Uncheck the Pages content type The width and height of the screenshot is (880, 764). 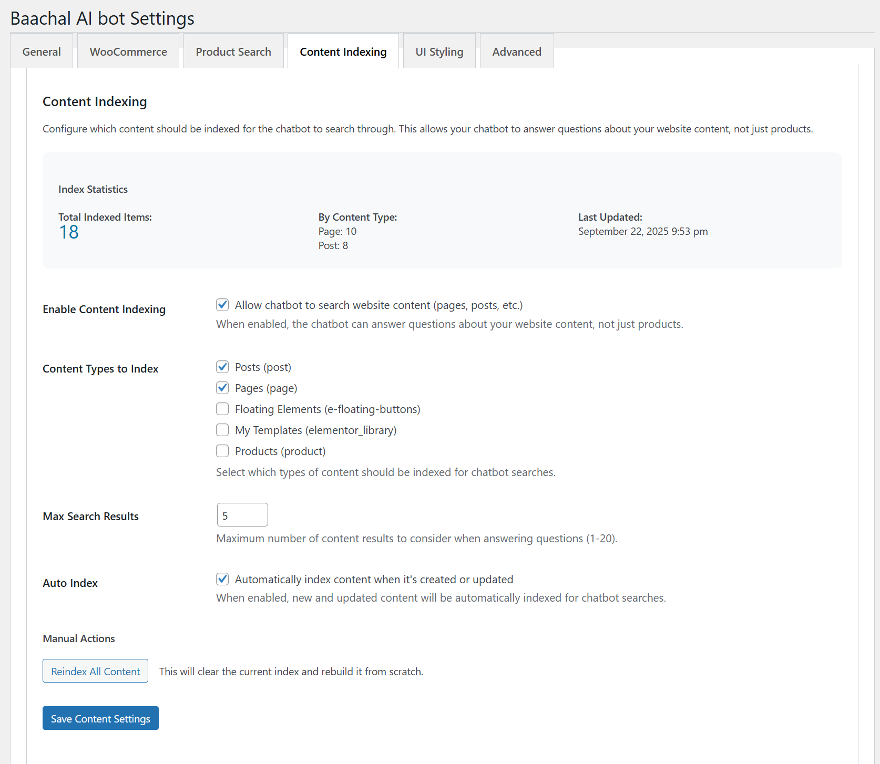tap(222, 388)
